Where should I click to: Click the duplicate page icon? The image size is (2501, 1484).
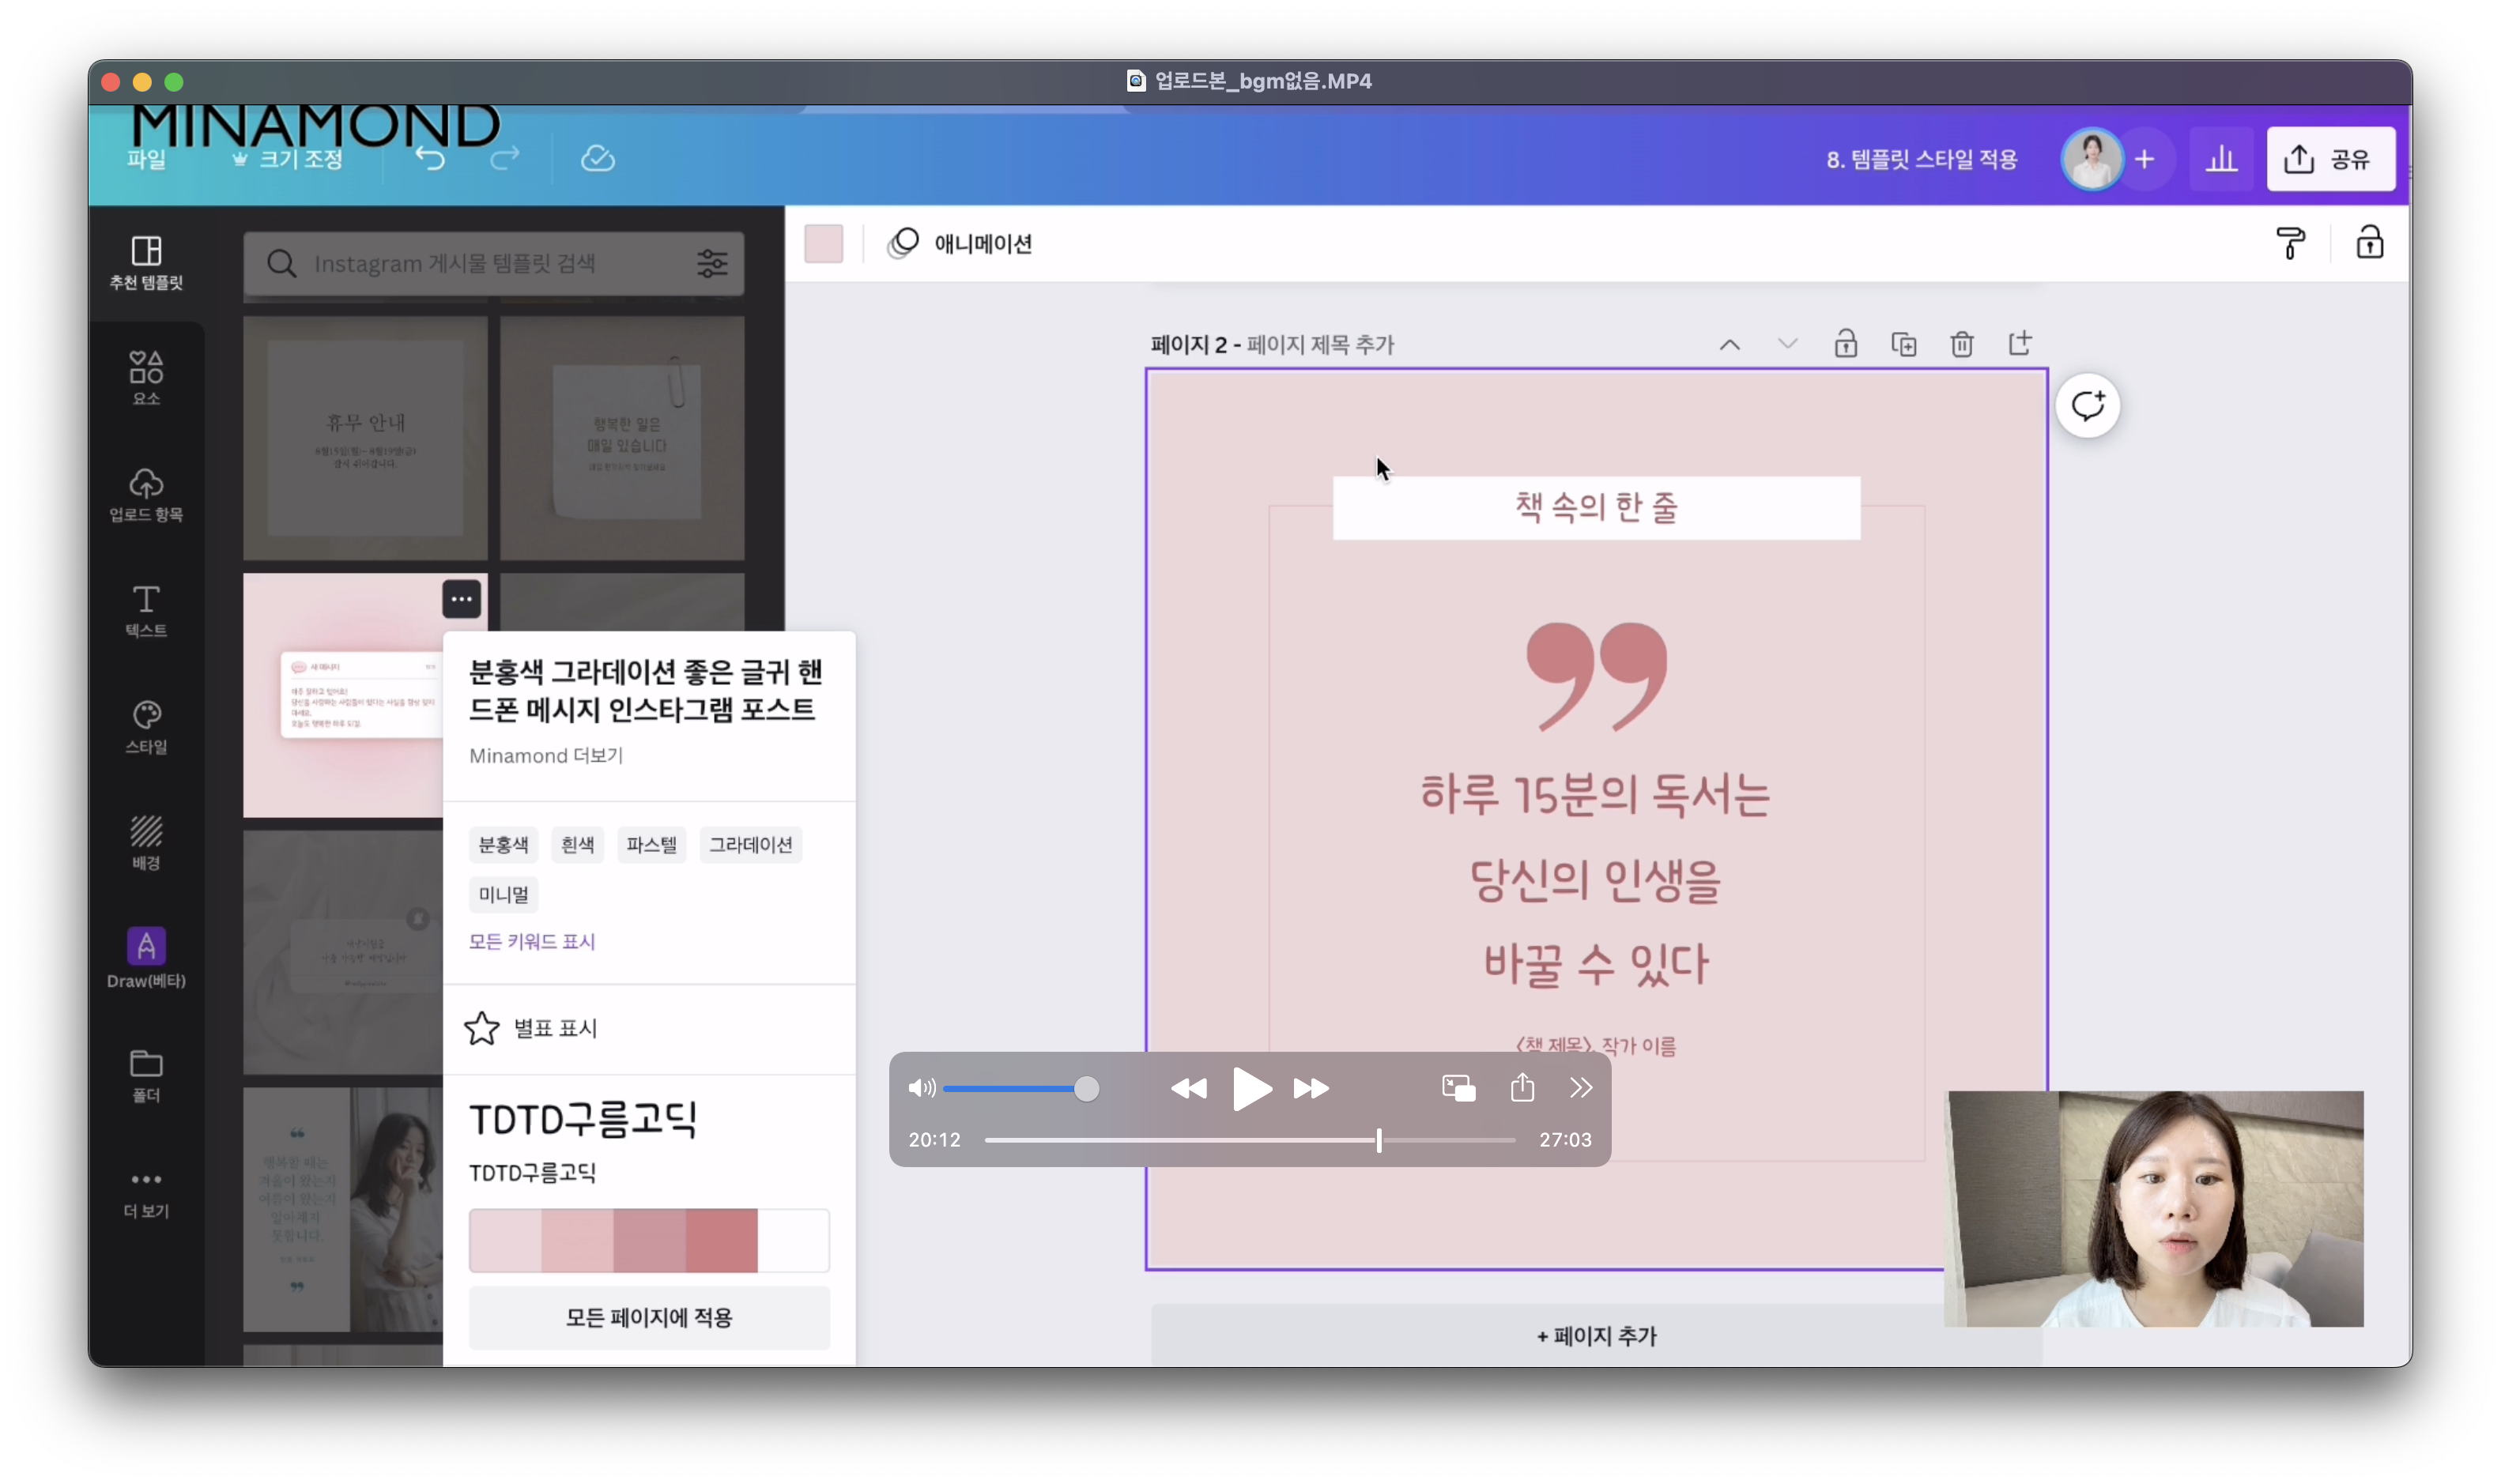pos(1903,345)
